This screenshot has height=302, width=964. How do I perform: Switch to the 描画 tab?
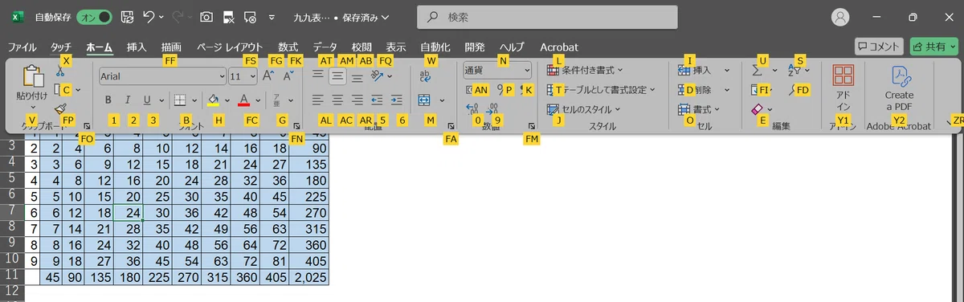(x=171, y=47)
